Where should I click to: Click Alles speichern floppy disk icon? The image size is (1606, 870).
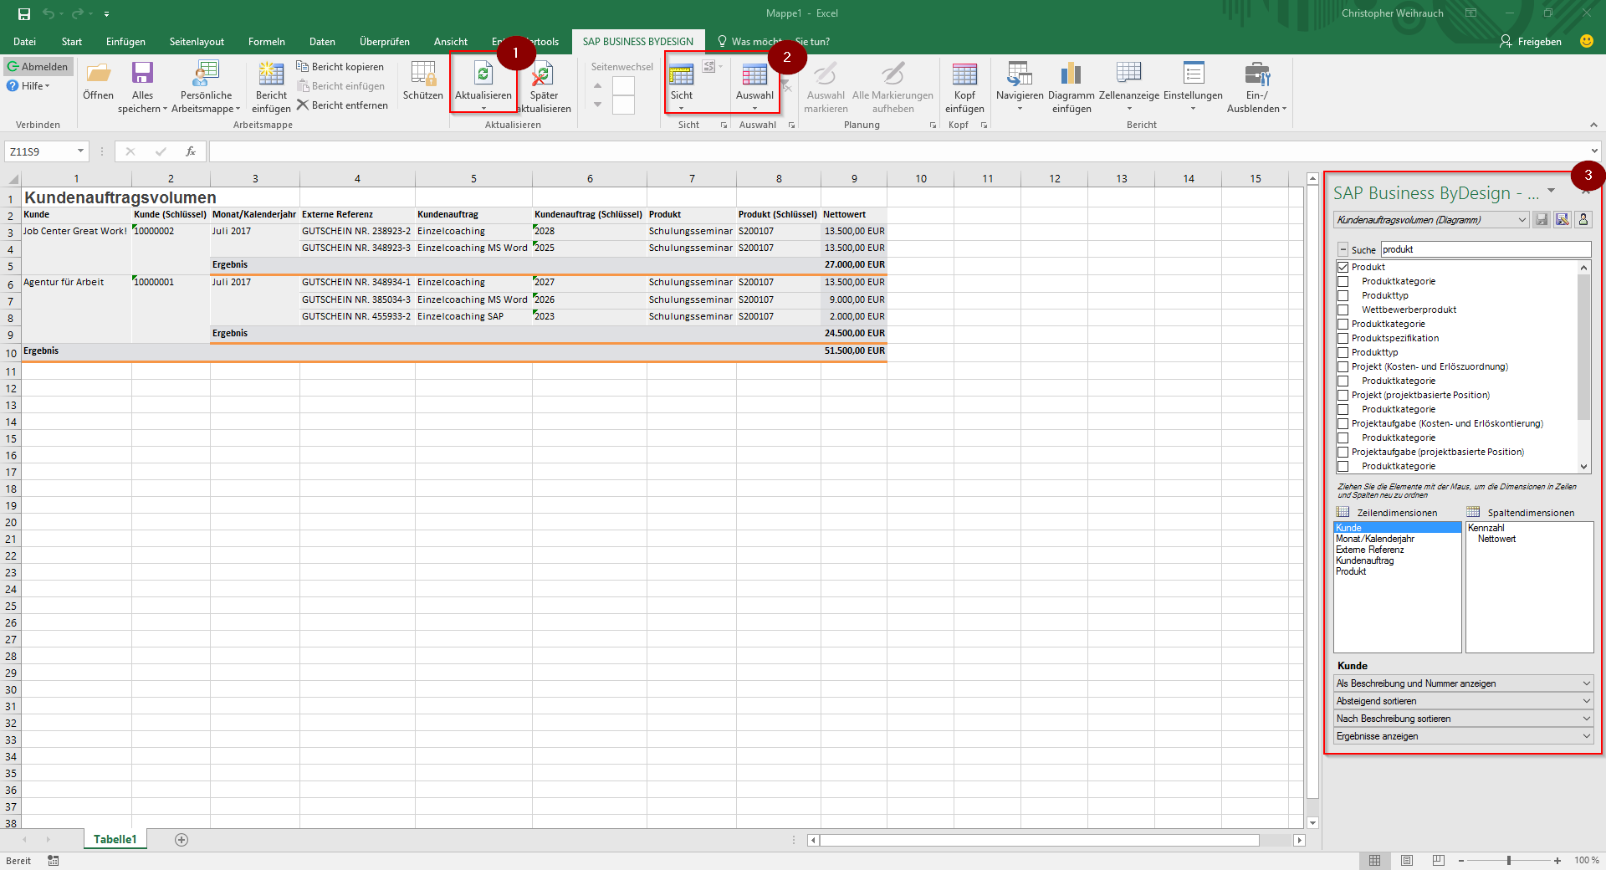[142, 74]
